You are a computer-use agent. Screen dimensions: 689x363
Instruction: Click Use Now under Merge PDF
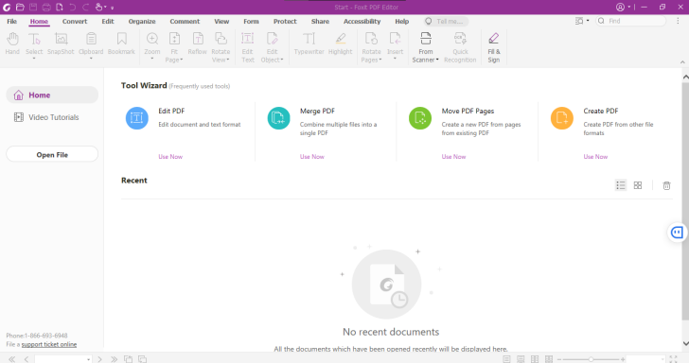(x=312, y=157)
